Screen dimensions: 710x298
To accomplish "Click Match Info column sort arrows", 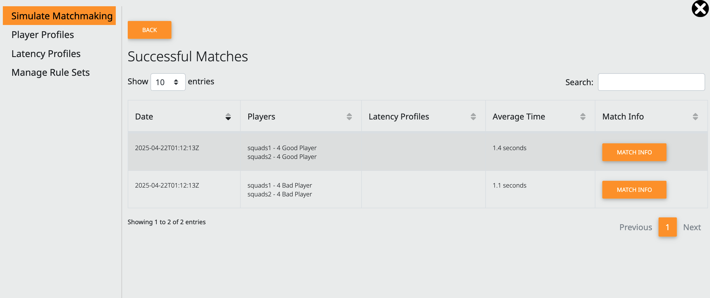I will pyautogui.click(x=695, y=117).
